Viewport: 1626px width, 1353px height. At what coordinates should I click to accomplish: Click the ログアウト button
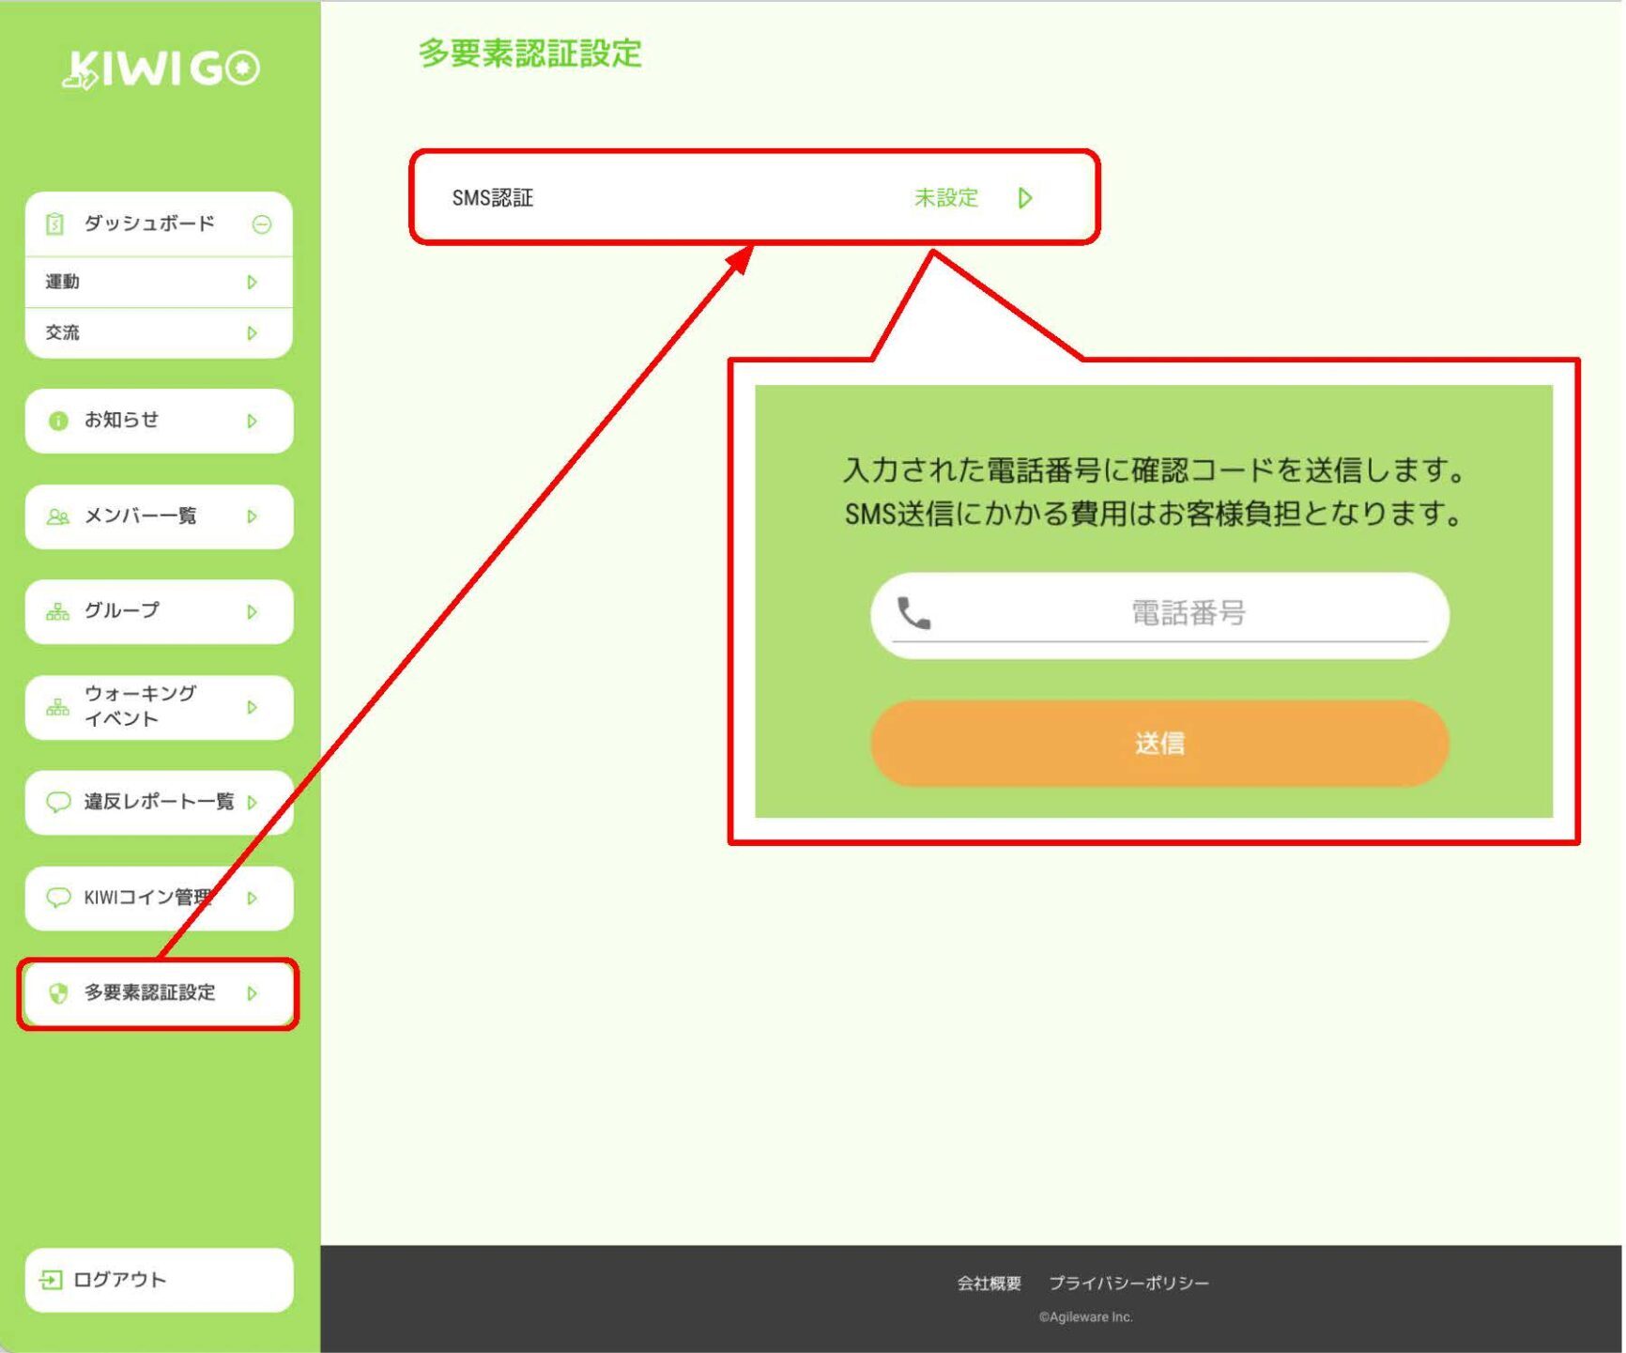click(159, 1280)
